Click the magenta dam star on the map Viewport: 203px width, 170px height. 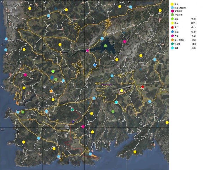coord(88,51)
